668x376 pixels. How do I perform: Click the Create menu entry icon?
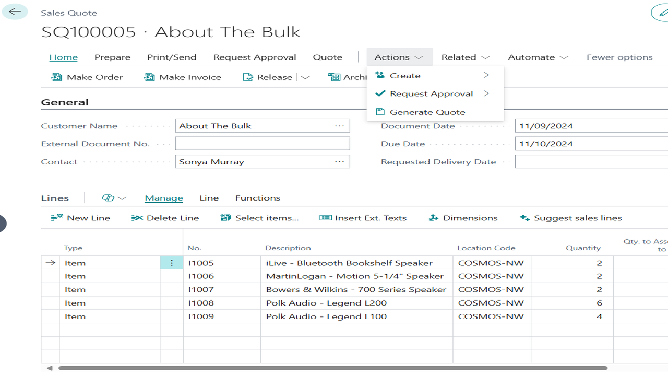[380, 75]
